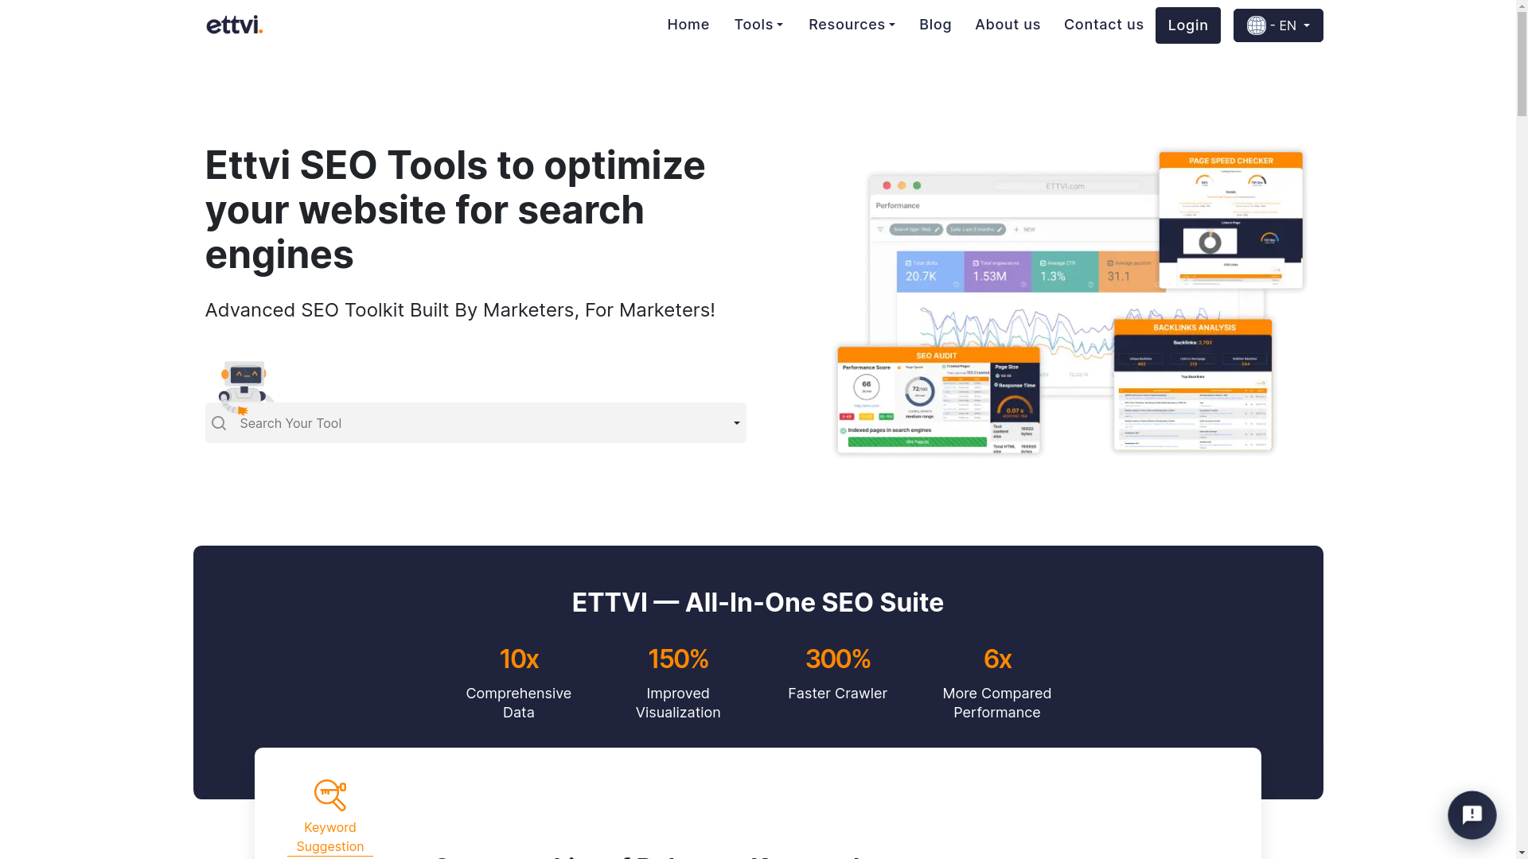Screen dimensions: 1528x859
Task: Click the Advanced SEO Toolkit tagline text
Action: click(x=460, y=310)
